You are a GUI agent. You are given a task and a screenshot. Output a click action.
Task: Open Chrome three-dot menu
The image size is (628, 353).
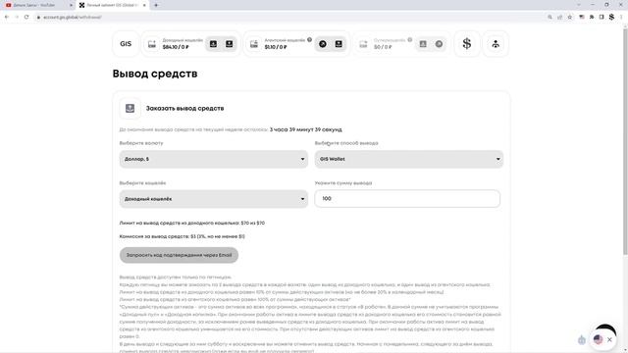(621, 17)
